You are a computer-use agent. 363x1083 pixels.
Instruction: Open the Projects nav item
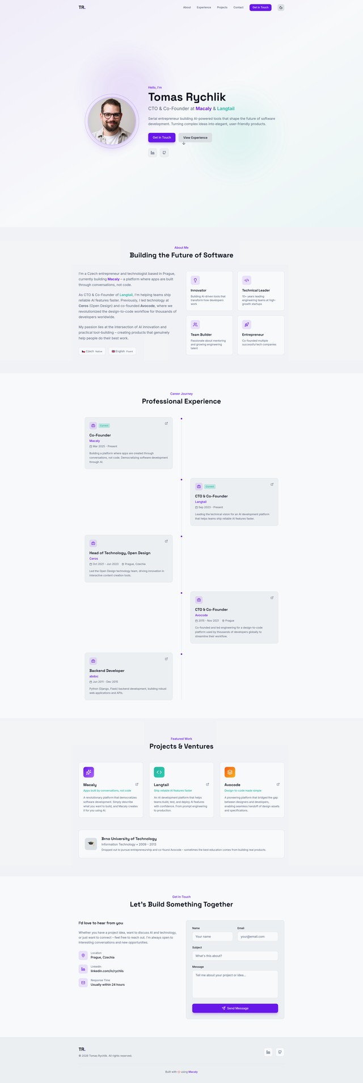[x=222, y=7]
